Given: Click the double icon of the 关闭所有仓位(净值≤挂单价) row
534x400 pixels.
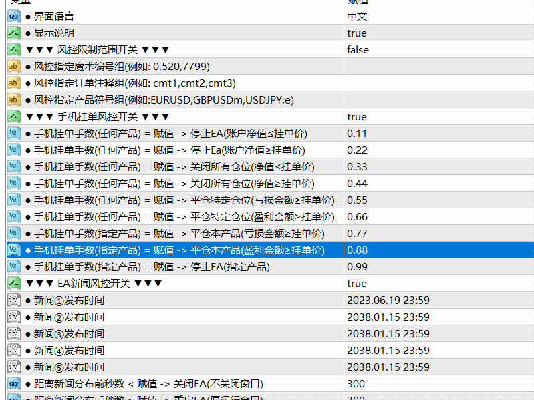Looking at the screenshot, I should coord(14,166).
